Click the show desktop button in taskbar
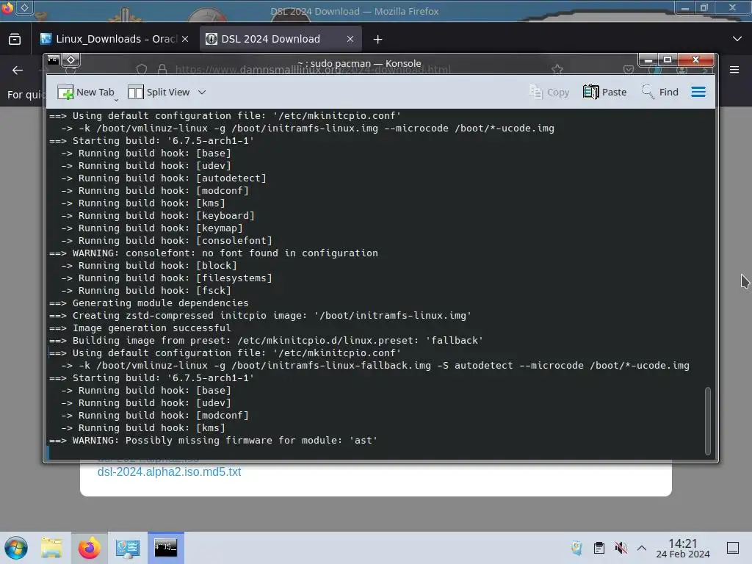Viewport: 752px width, 564px height. pos(733,548)
